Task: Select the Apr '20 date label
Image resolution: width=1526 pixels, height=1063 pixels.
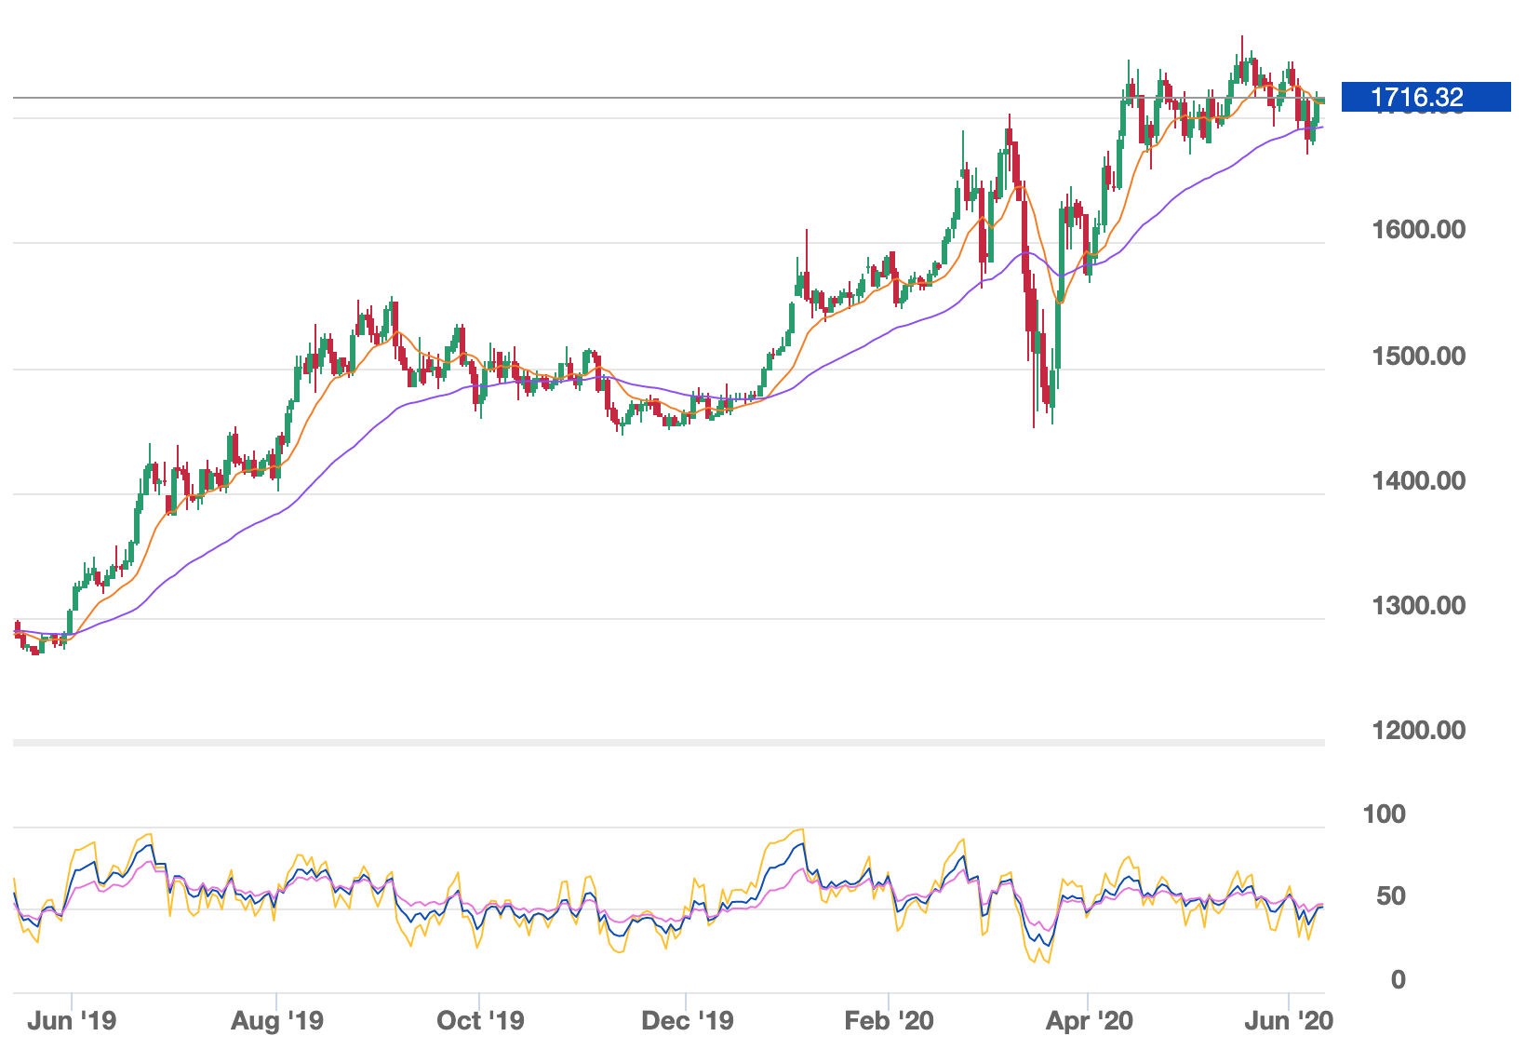Action: click(1089, 1021)
